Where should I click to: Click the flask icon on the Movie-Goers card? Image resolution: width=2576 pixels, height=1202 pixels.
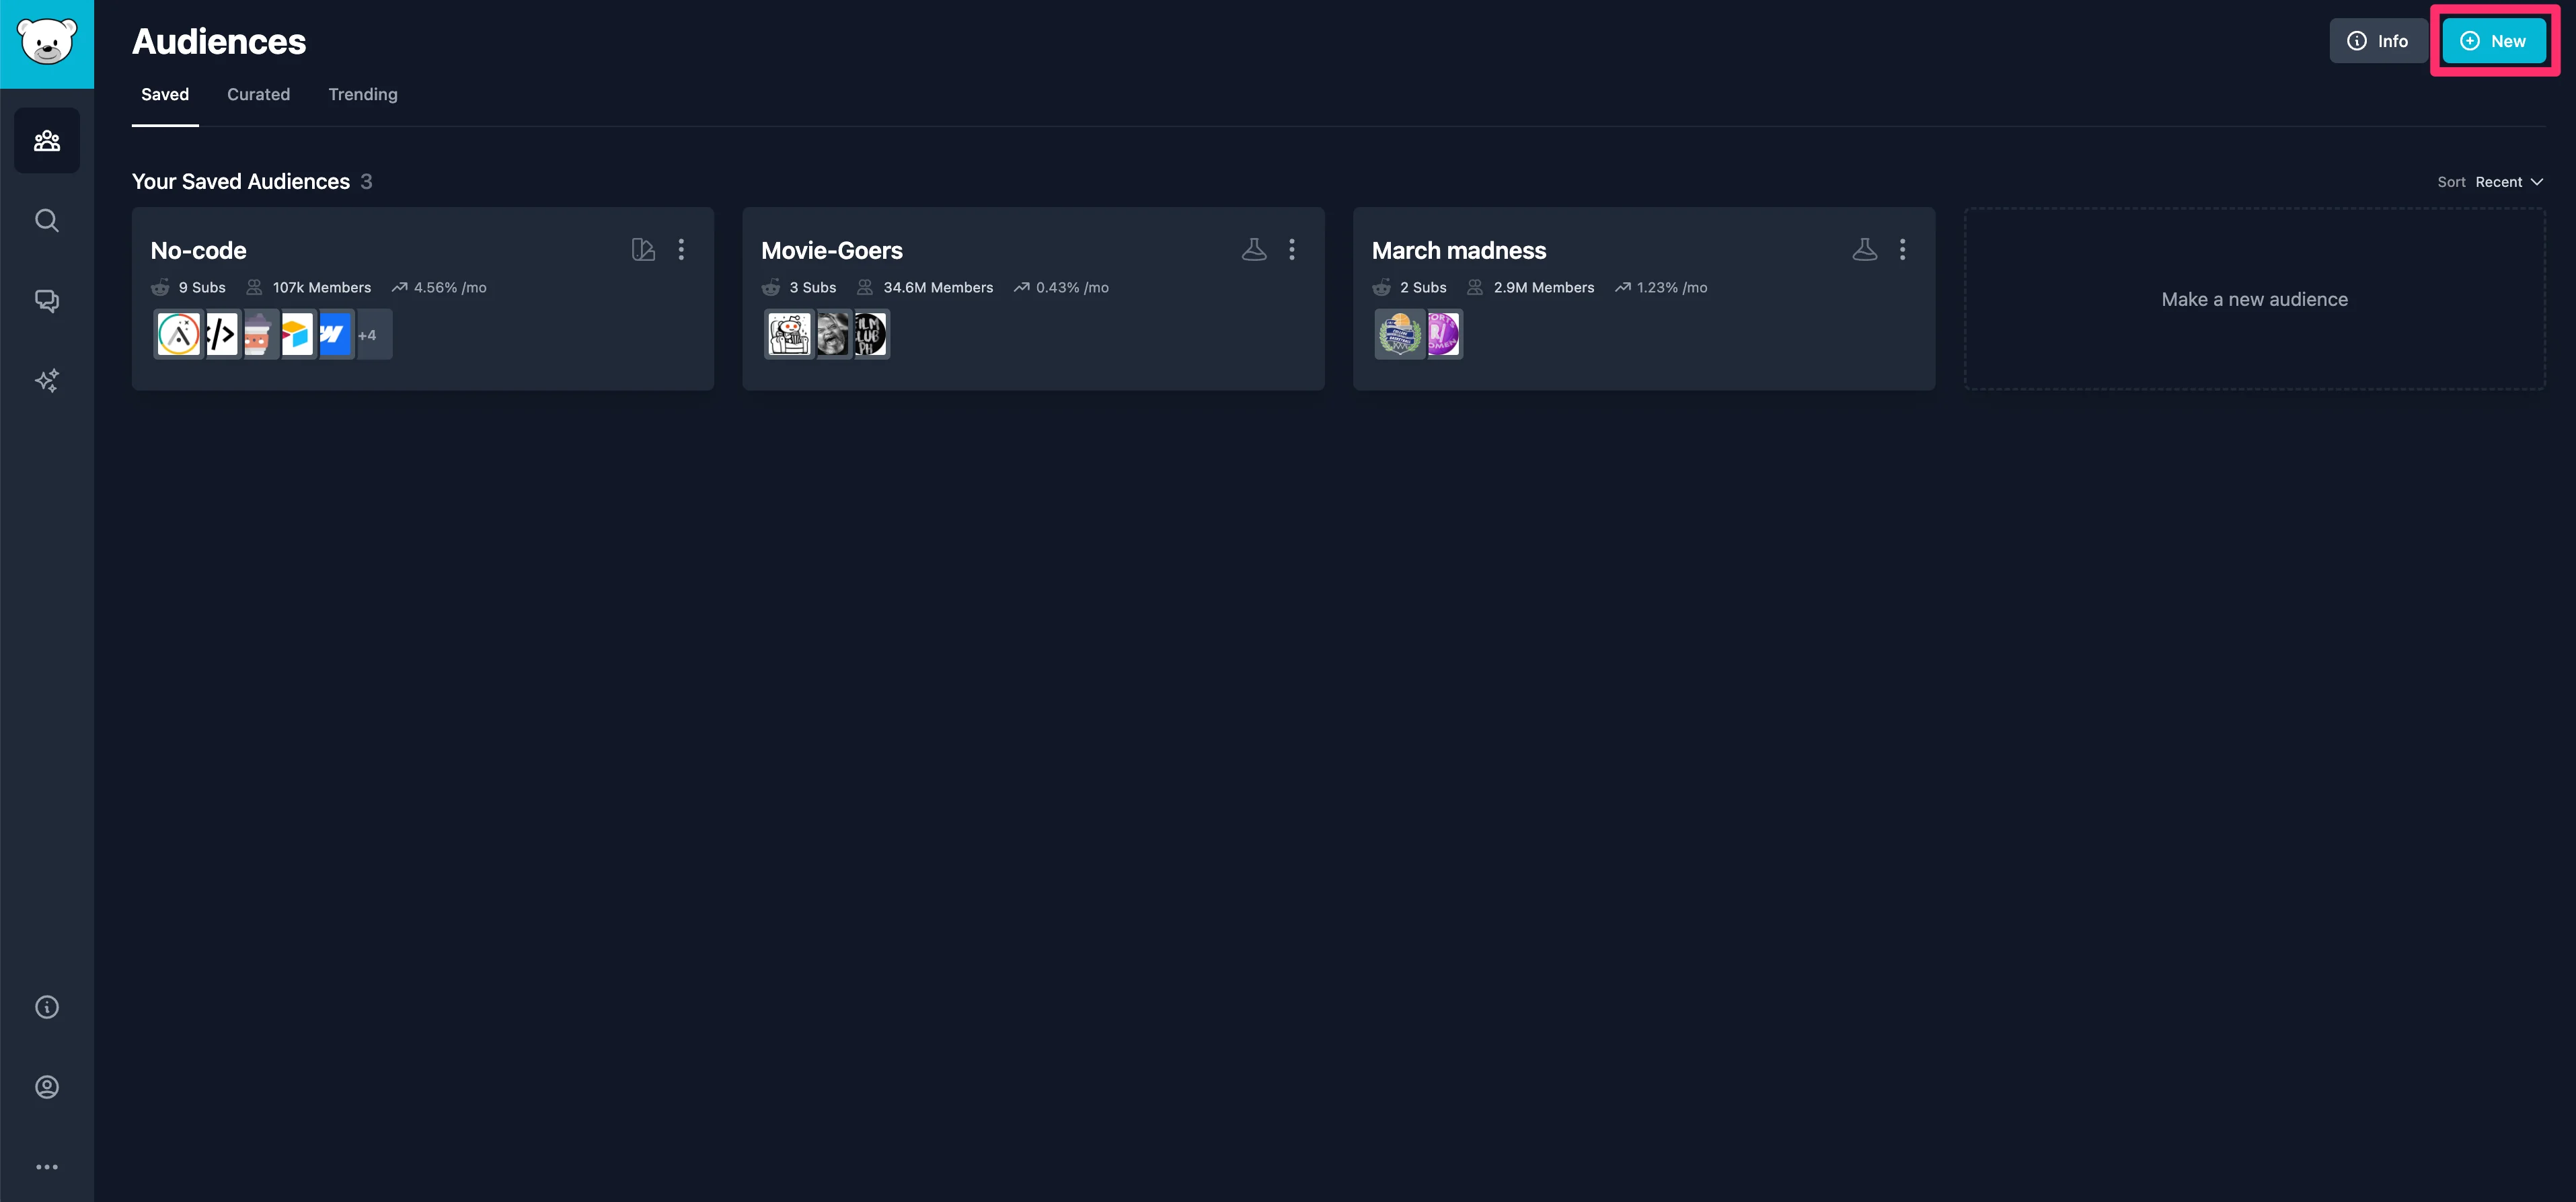(1254, 250)
